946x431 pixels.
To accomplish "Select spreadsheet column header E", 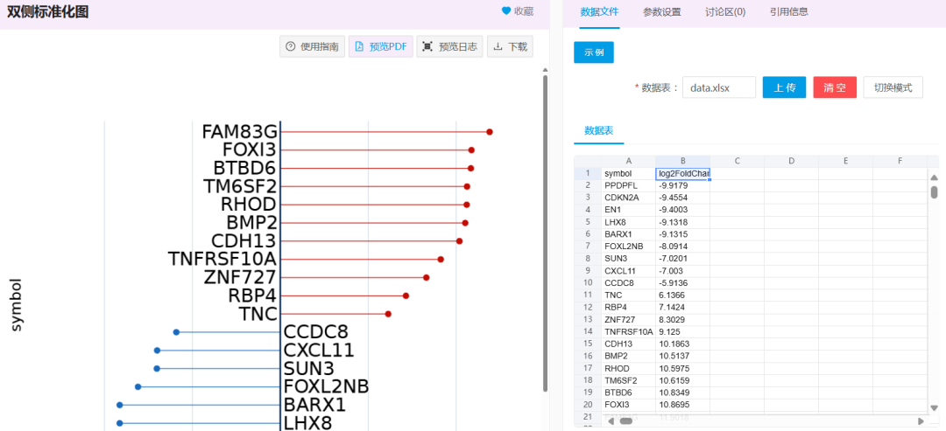I will [845, 161].
